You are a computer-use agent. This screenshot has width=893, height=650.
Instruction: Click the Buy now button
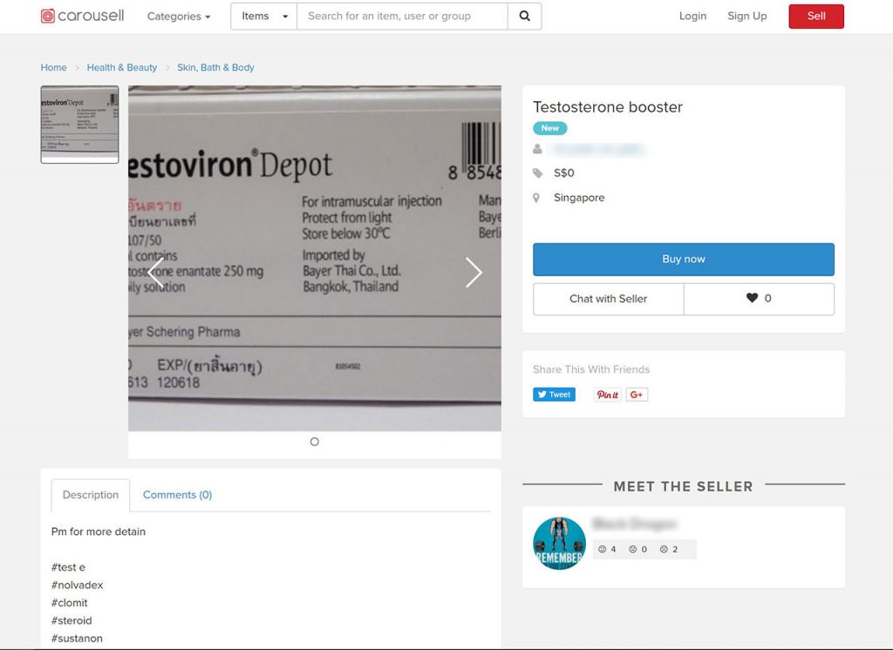684,259
